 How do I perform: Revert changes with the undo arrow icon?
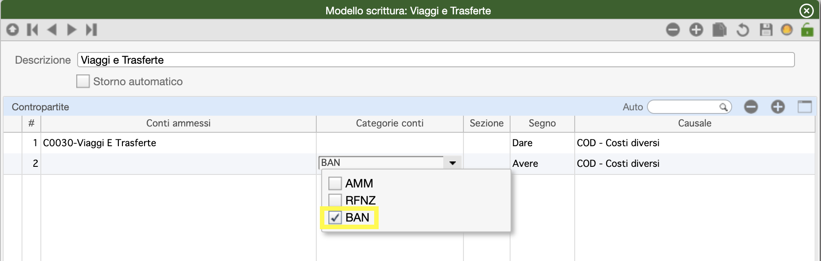(x=743, y=30)
